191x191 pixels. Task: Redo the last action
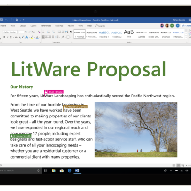click(12, 20)
